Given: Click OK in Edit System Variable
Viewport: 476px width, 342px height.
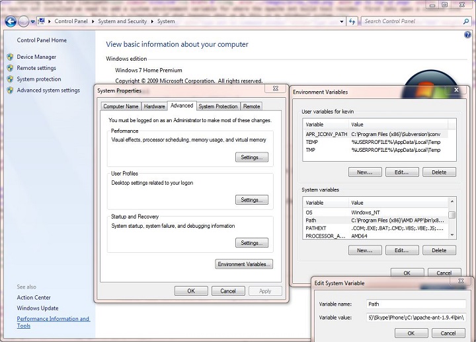Looking at the screenshot, I should click(x=411, y=333).
